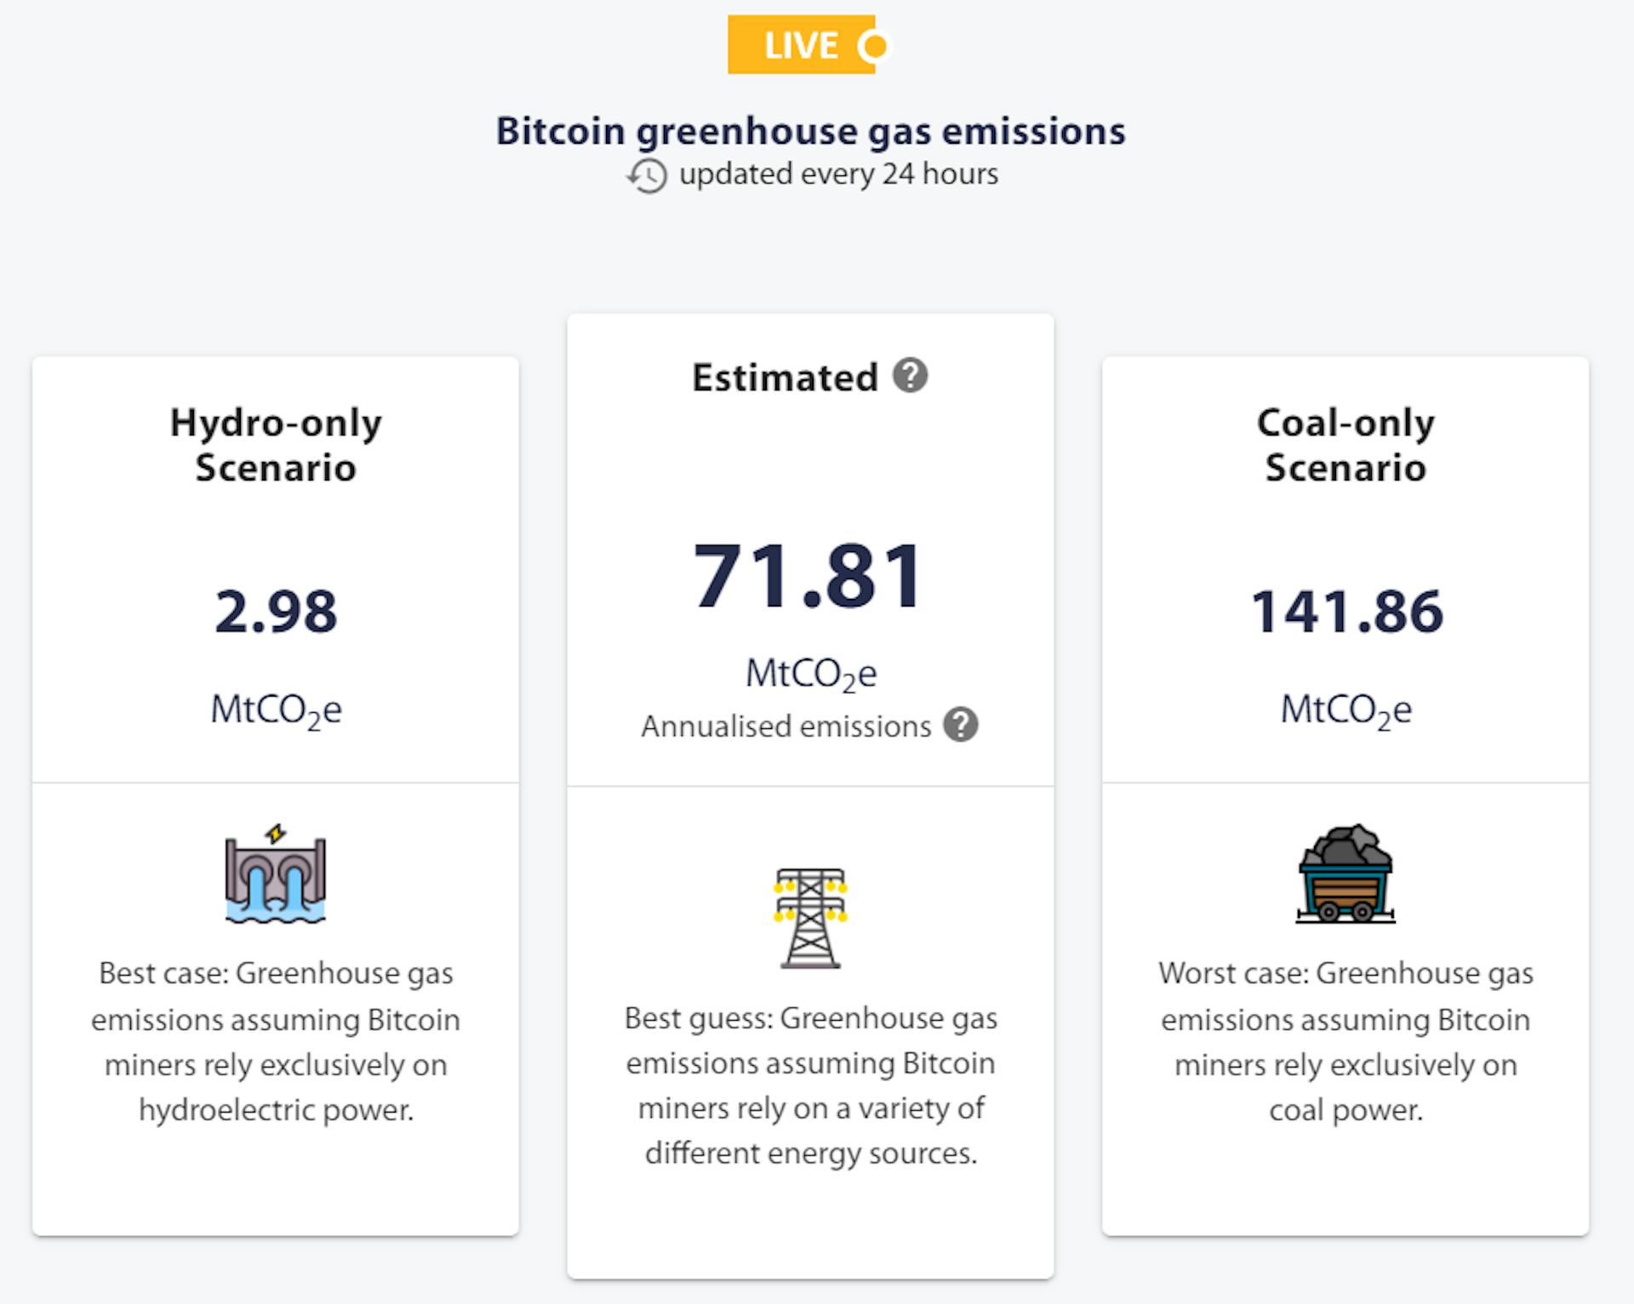Click the 2.98 hydro-only value
Screen dimensions: 1634x1304
(x=276, y=612)
